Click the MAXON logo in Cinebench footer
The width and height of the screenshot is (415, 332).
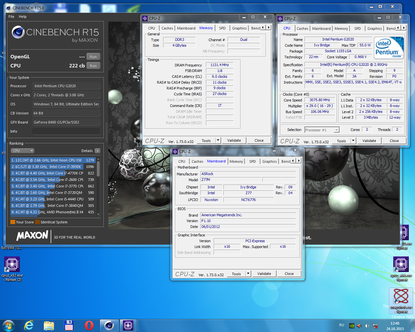(32, 235)
